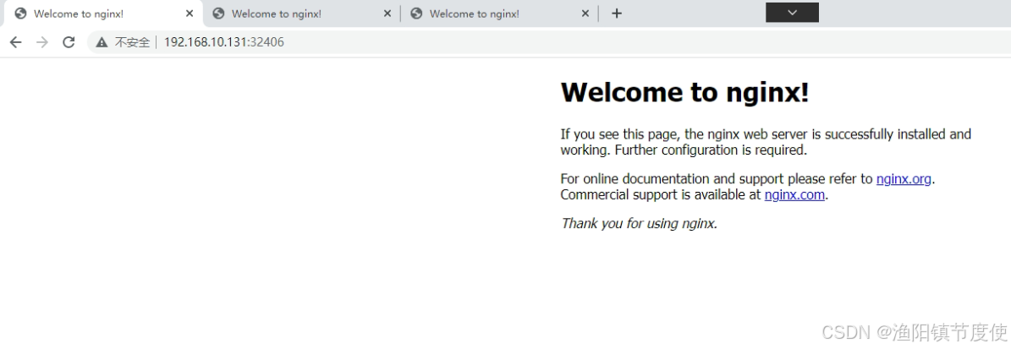Switch to the second Welcome to nginx tab
Screen dimensions: 1011x349
[x=302, y=14]
